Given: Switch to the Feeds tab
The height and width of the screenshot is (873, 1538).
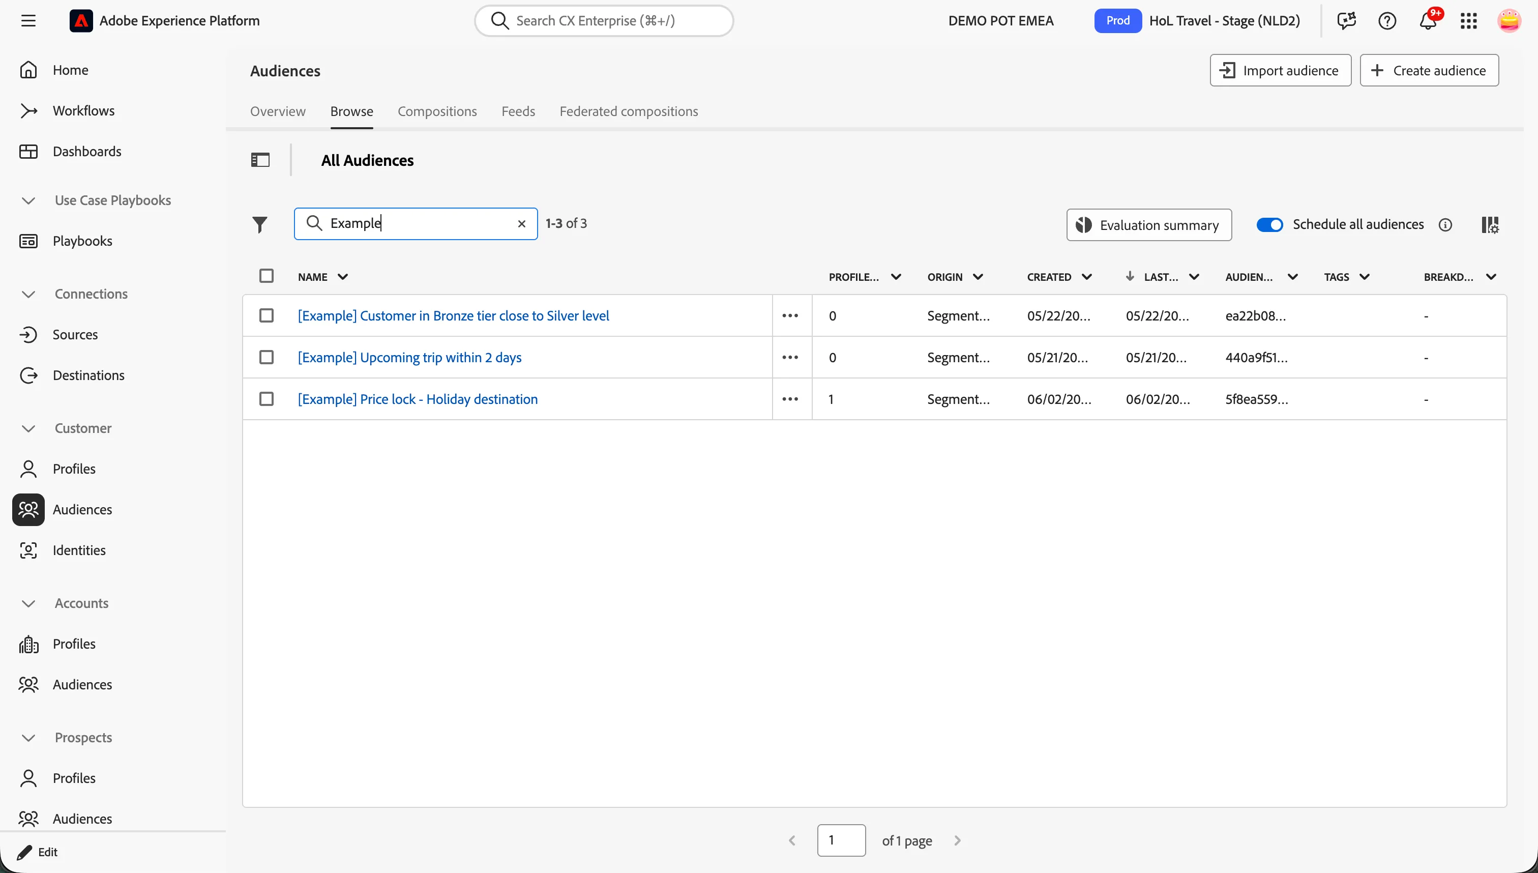Looking at the screenshot, I should (518, 111).
